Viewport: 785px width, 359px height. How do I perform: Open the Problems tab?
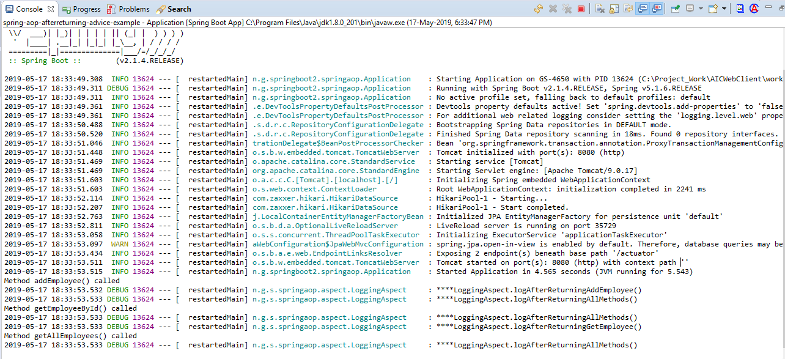(x=128, y=9)
